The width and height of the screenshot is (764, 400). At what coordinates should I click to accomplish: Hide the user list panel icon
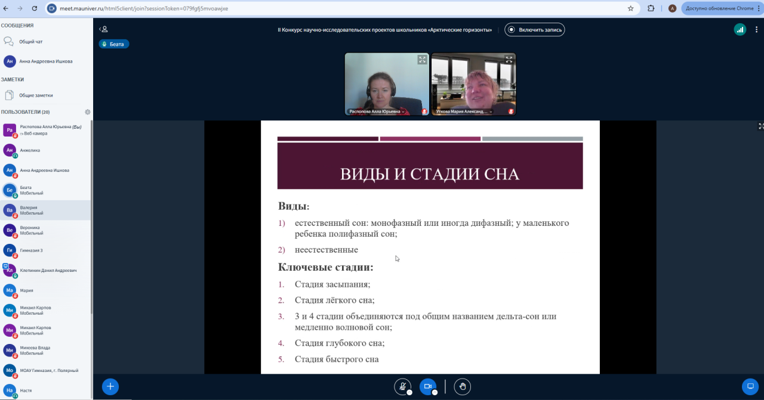[x=104, y=29]
